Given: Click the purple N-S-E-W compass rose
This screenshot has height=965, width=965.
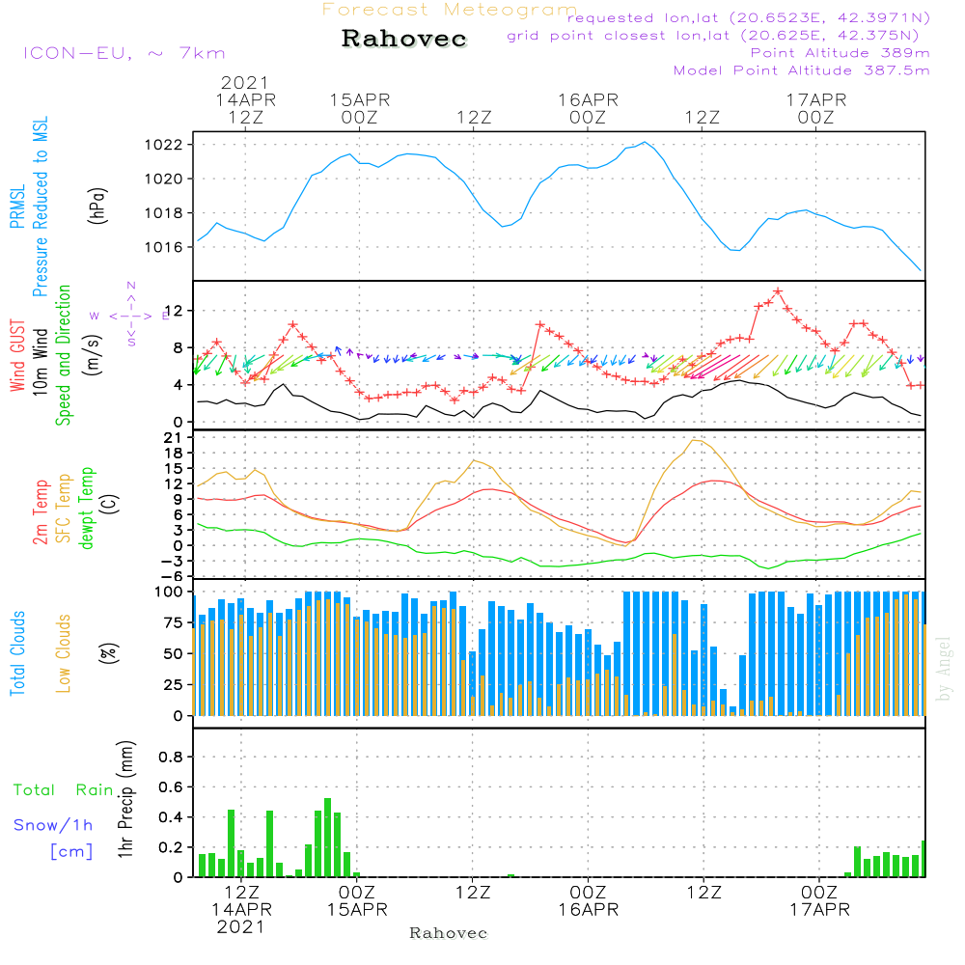Looking at the screenshot, I should (131, 315).
